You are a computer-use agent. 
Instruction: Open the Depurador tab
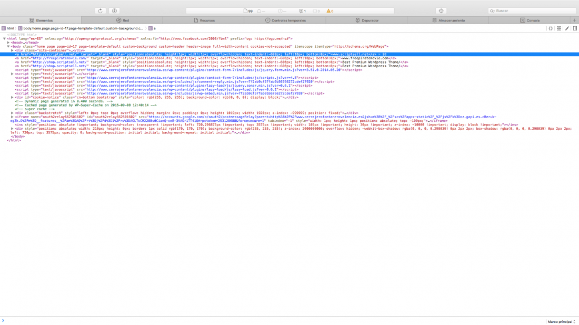367,20
